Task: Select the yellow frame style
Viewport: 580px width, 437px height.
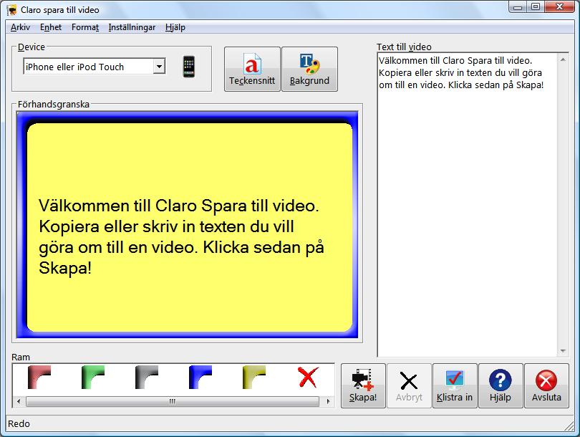Action: click(253, 377)
